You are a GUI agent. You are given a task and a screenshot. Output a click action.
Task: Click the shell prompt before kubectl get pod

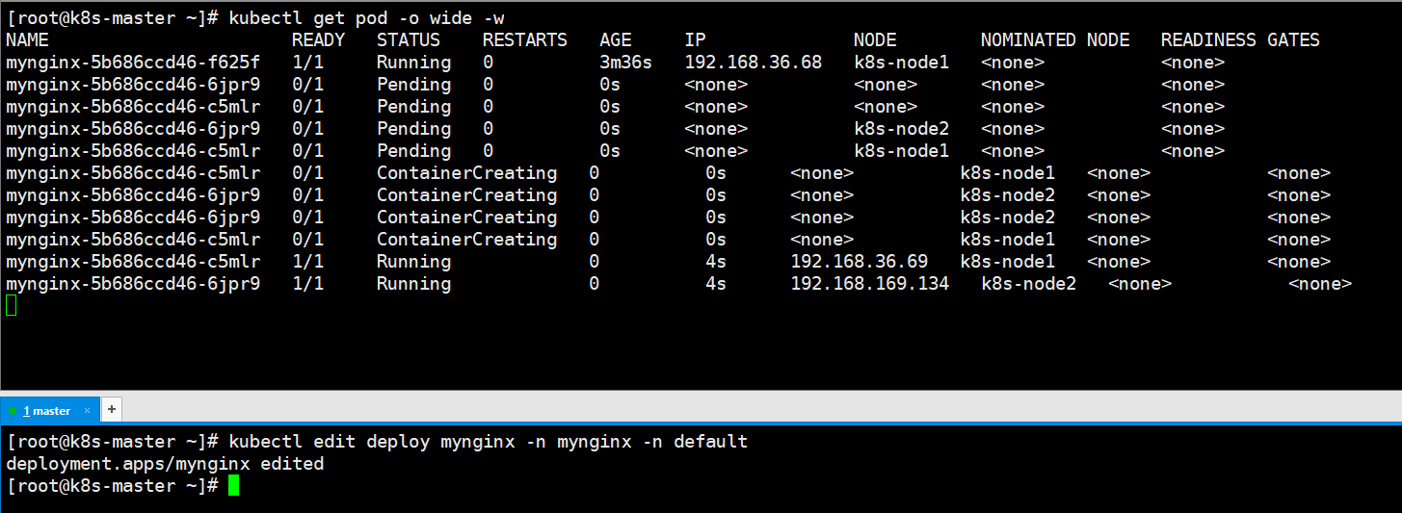113,17
